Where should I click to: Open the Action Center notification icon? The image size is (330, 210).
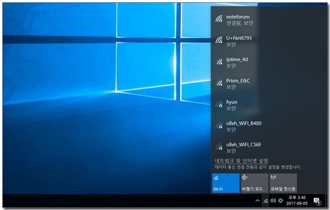[317, 201]
